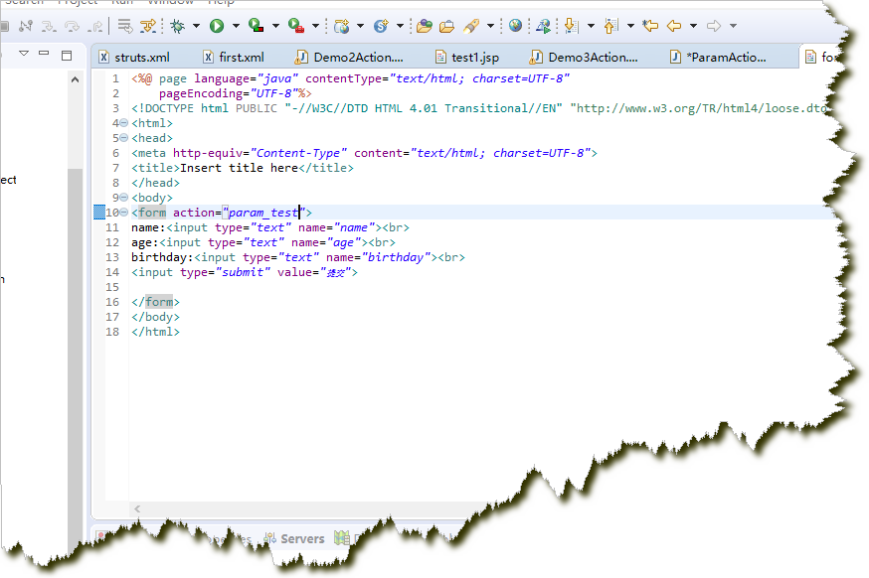Collapse the form tag fold on line 10
869x578 pixels.
(x=124, y=213)
